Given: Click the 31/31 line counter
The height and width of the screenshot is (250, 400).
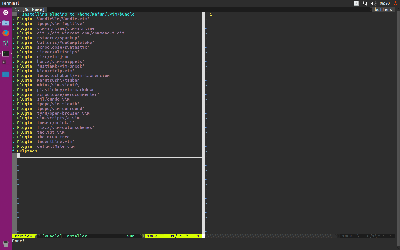Looking at the screenshot, I should (x=176, y=236).
